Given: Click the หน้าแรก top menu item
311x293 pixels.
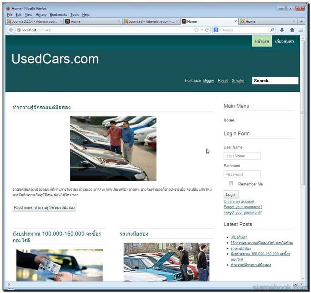Looking at the screenshot, I should click(x=262, y=41).
